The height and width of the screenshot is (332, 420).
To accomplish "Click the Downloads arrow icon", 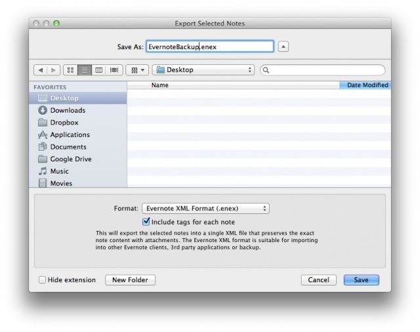I will coord(43,110).
